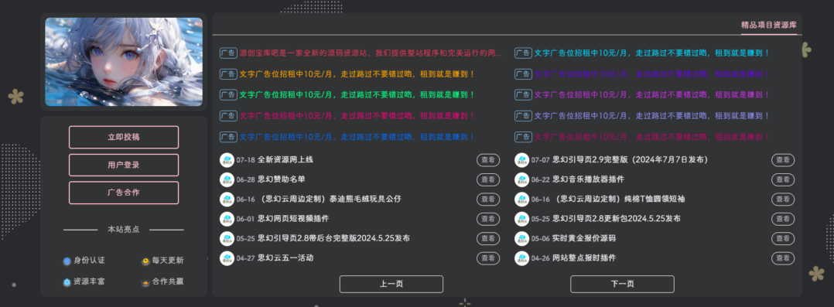Click 查看 for 思幻引导页2.8带后台完整版
The image size is (834, 307).
tap(487, 239)
